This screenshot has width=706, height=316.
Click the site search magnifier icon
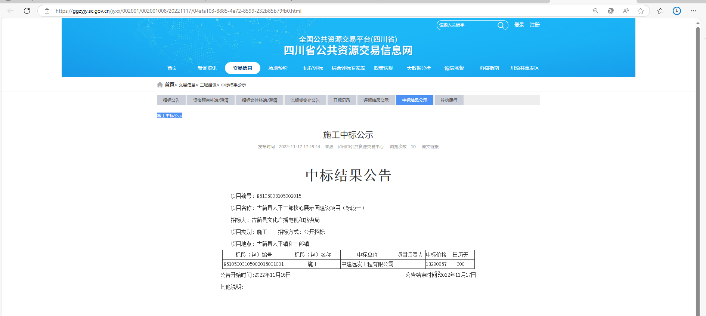(x=501, y=25)
